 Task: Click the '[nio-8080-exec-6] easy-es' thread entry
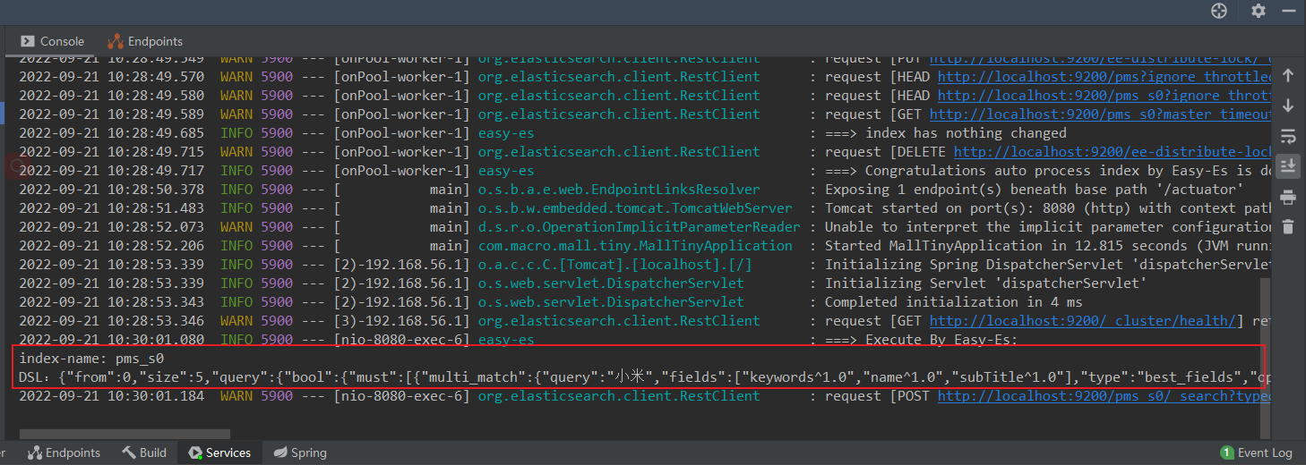pyautogui.click(x=434, y=340)
